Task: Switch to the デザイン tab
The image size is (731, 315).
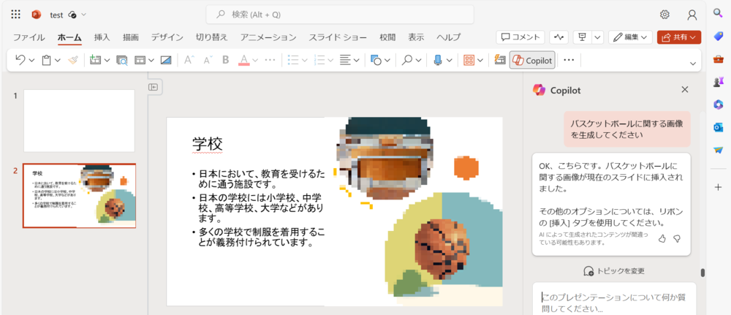Action: click(x=167, y=37)
